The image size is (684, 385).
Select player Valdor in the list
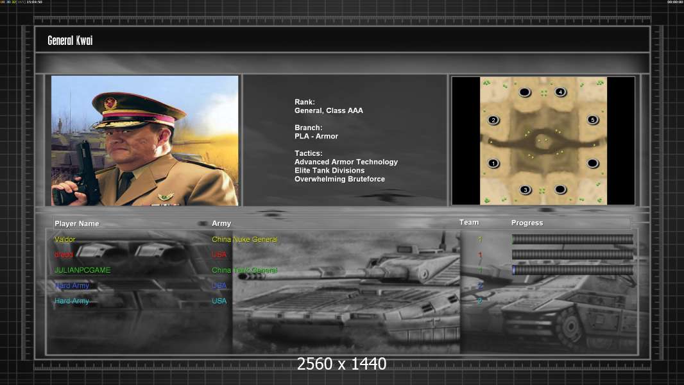(65, 239)
